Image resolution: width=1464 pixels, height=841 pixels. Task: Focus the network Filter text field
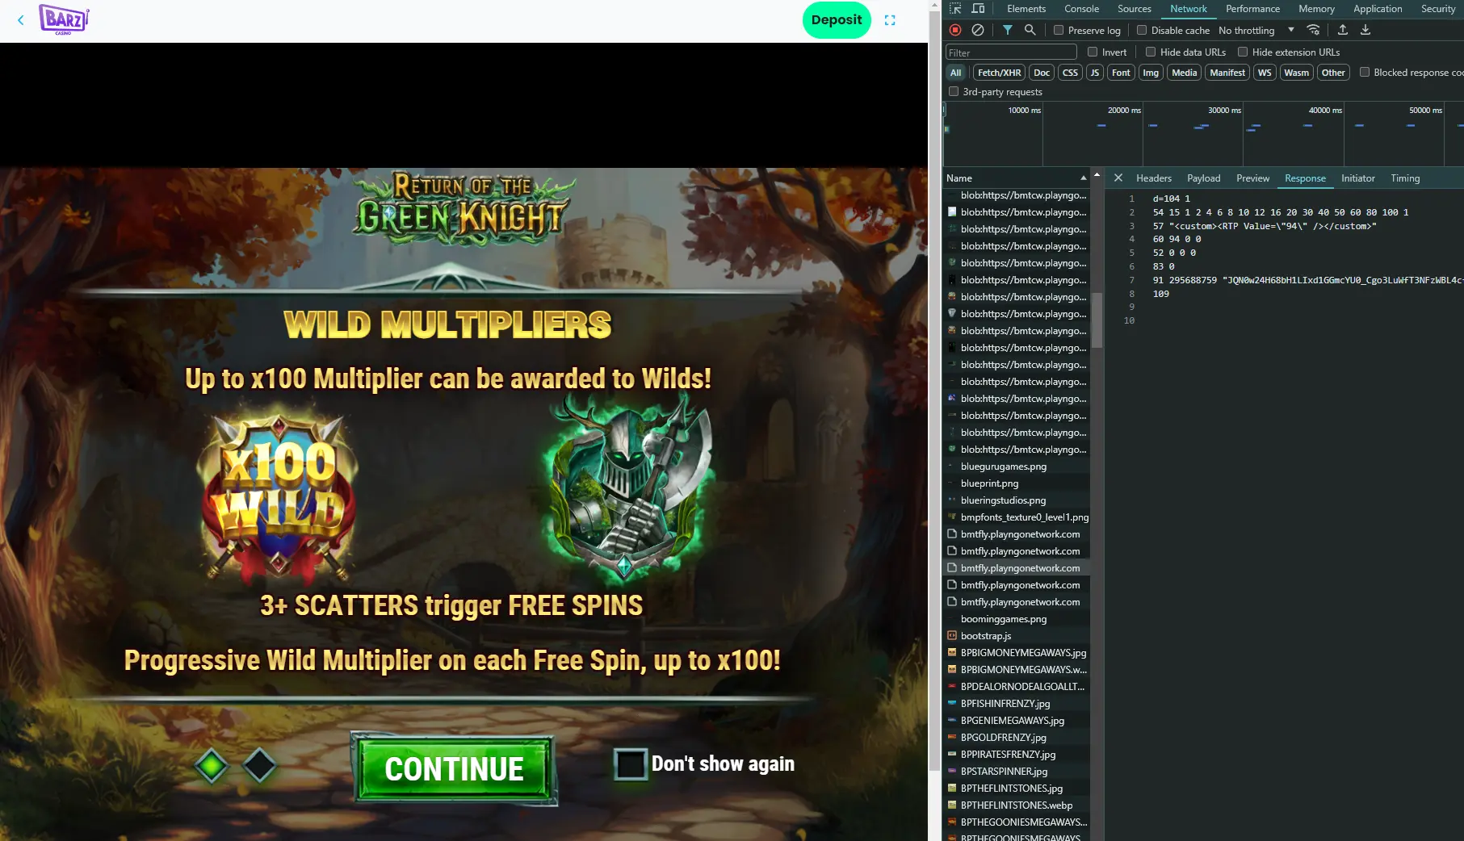pos(1011,52)
